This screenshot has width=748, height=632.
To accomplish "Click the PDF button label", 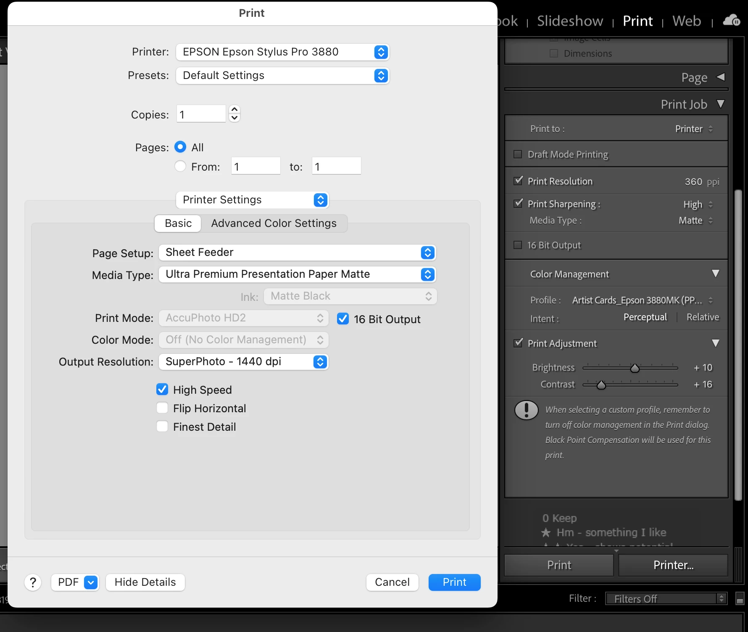I will click(68, 582).
